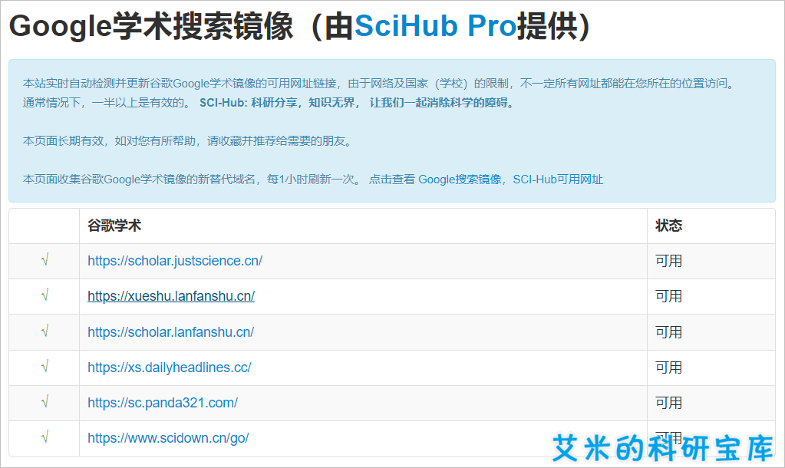Click the SCI-Hub可用网址 link

[x=558, y=180]
